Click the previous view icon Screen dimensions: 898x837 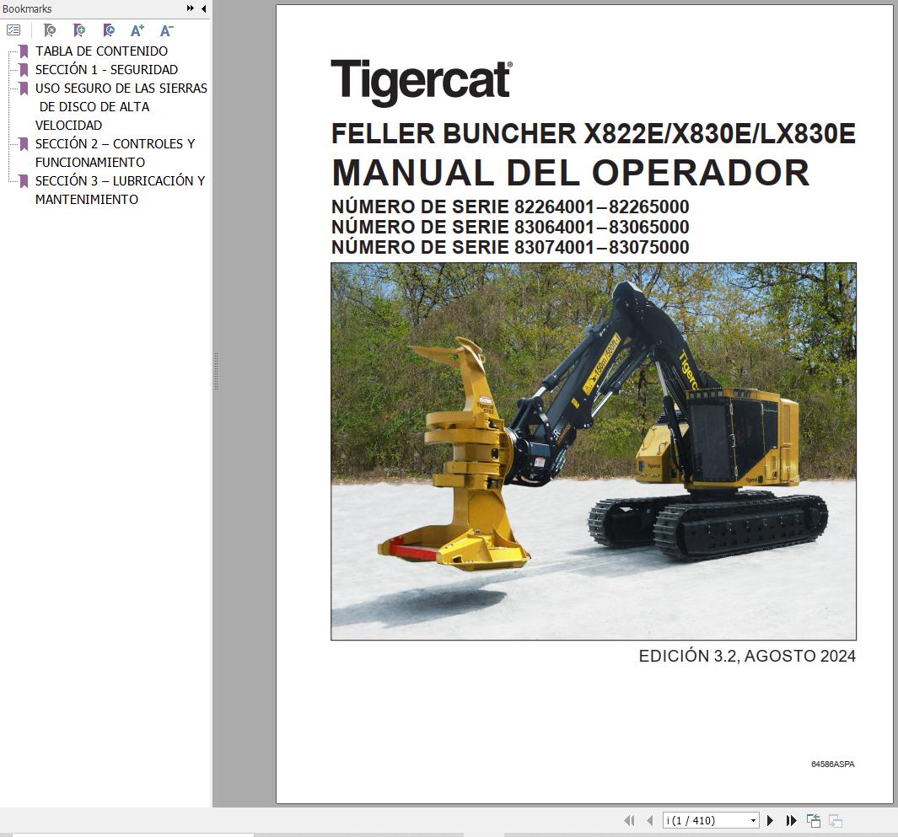click(x=813, y=819)
